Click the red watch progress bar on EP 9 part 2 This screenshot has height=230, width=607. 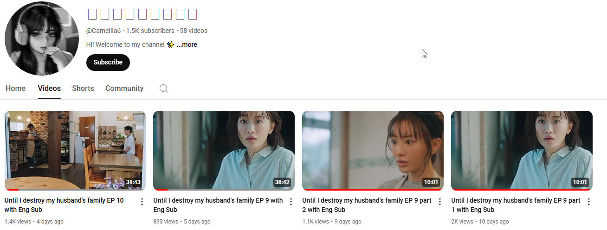373,189
